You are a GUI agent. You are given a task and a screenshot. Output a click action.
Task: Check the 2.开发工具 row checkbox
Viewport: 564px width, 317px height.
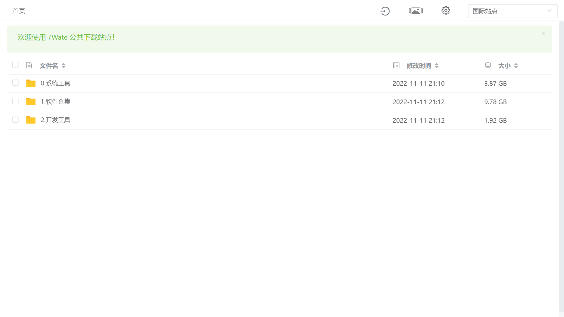(16, 120)
